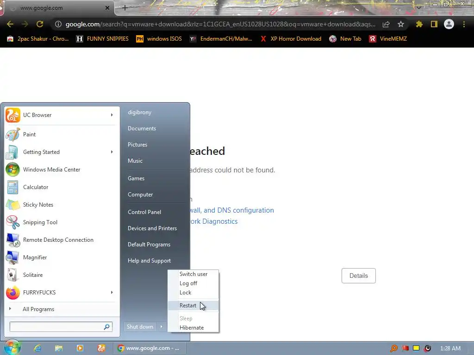Click the Windows Start orb

pyautogui.click(x=12, y=347)
